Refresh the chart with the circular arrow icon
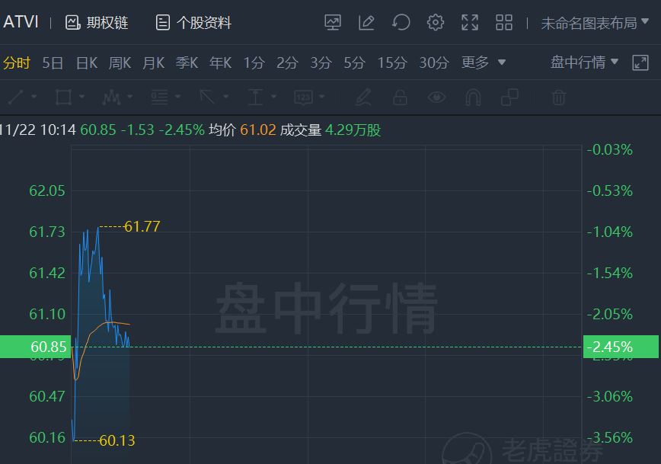The height and width of the screenshot is (464, 661). (x=401, y=22)
